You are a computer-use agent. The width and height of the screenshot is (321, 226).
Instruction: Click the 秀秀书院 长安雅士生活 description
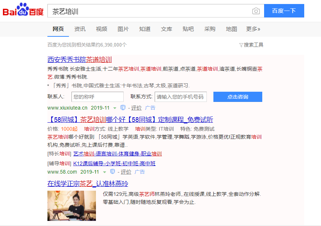coord(155,73)
